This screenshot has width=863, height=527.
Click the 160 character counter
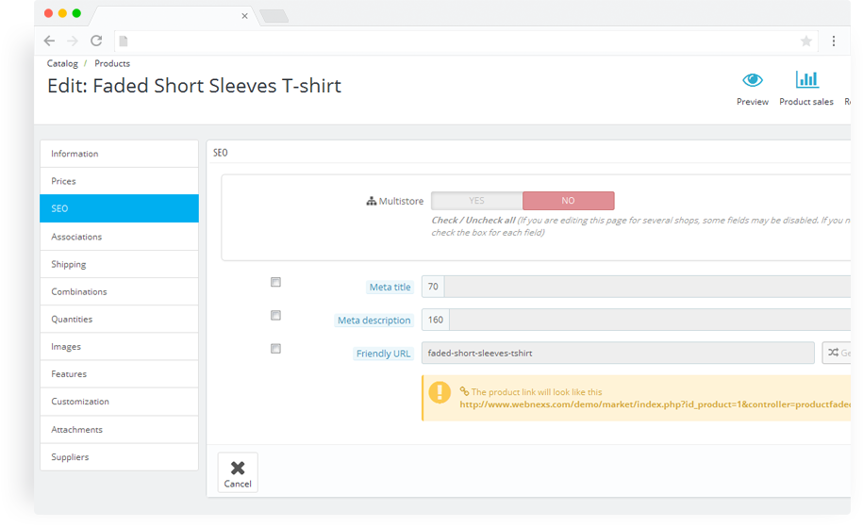(x=436, y=320)
